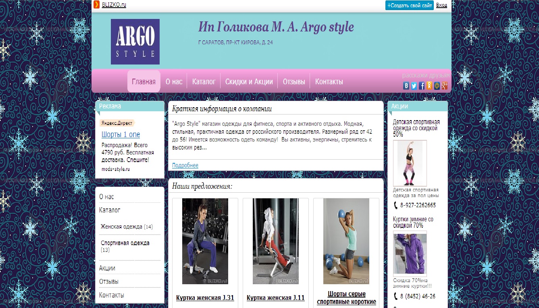539x308 pixels.
Task: Open the 'Шорты серые спортивные короткие' link
Action: click(346, 298)
